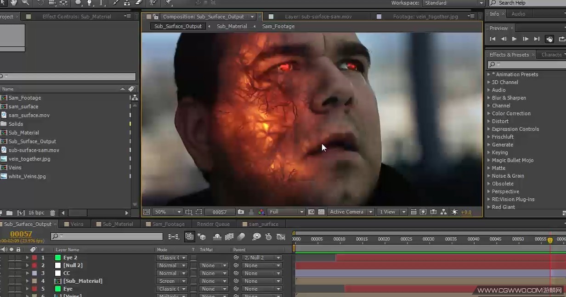
Task: Open the Workspace Standard dropdown
Action: point(453,3)
